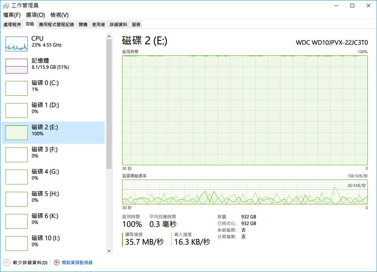377x272 pixels.
Task: Click the scroll up arrow in resource list
Action: [109, 36]
